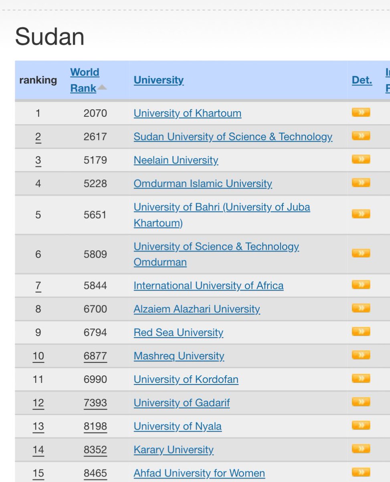Click ranking number 12
This screenshot has width=390, height=482.
click(38, 403)
